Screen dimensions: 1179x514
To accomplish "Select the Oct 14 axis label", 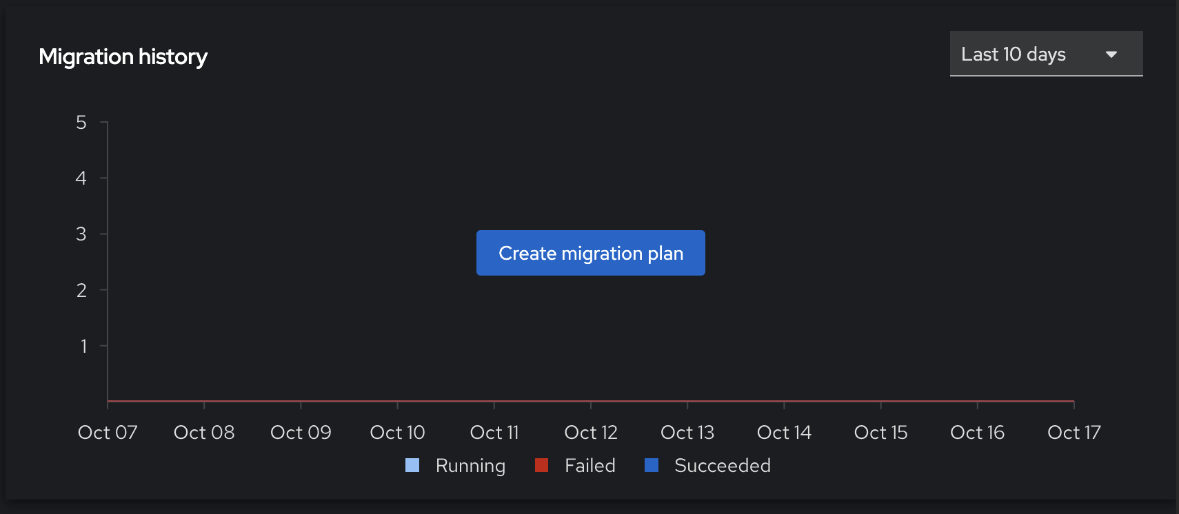I will click(784, 433).
